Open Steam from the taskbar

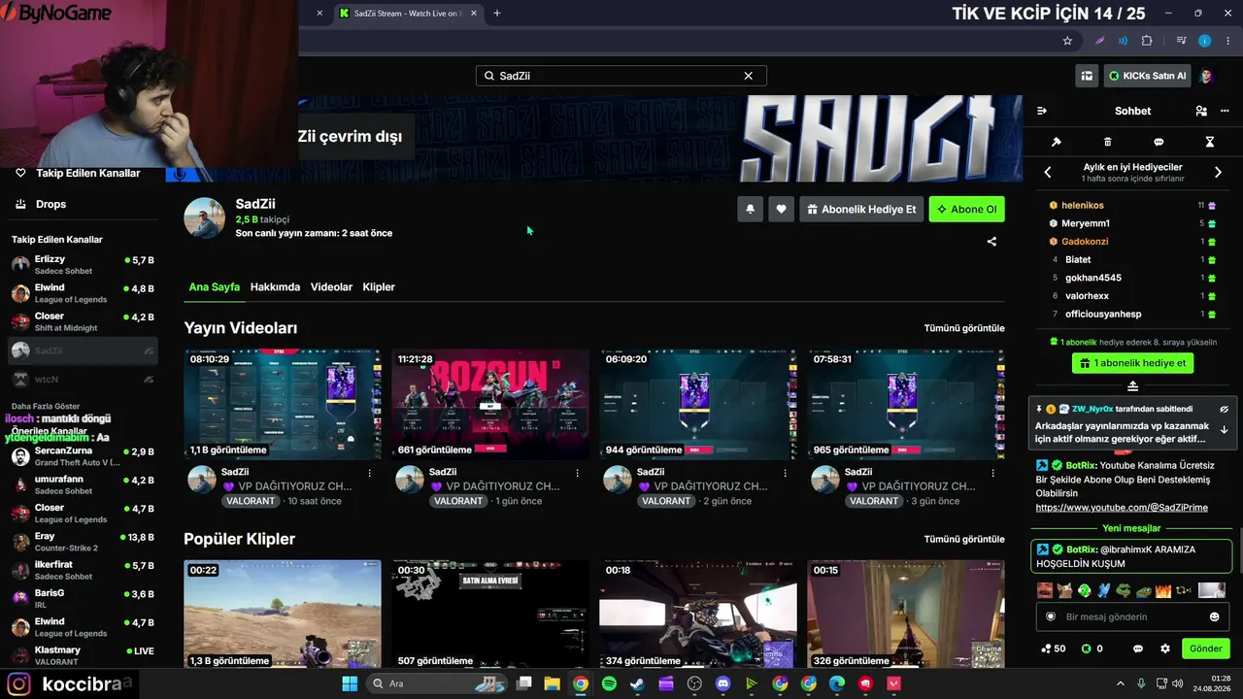click(637, 683)
